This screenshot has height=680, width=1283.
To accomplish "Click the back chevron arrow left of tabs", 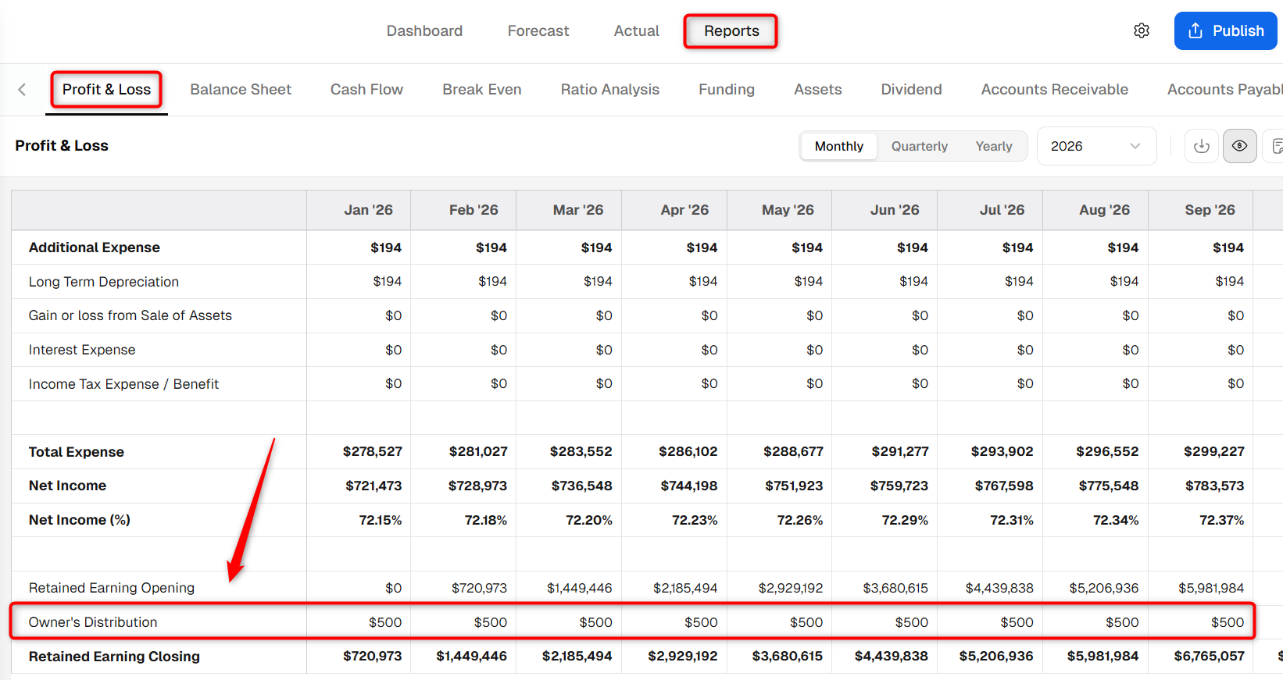I will click(x=22, y=90).
